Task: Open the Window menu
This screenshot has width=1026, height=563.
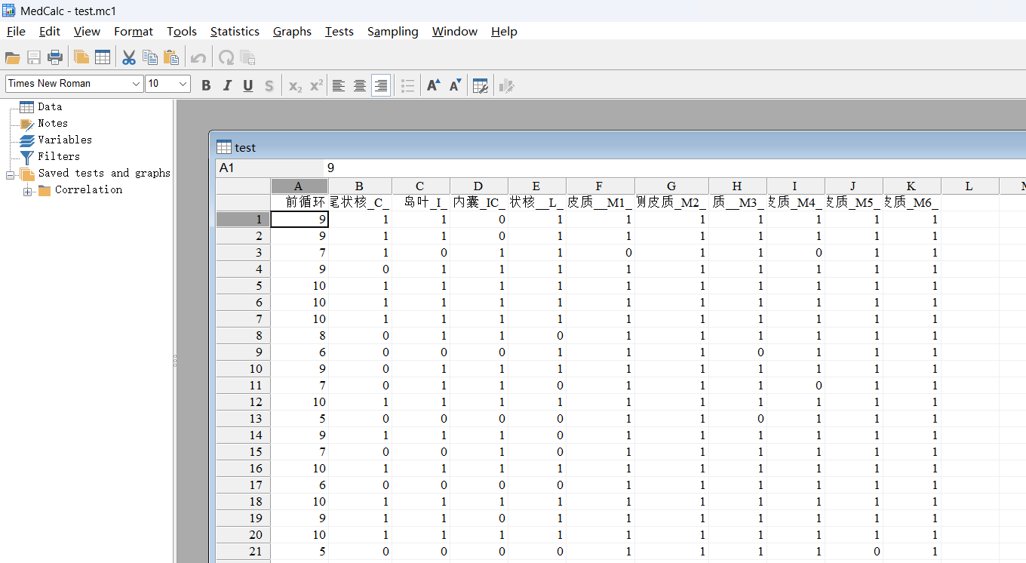Action: 455,31
